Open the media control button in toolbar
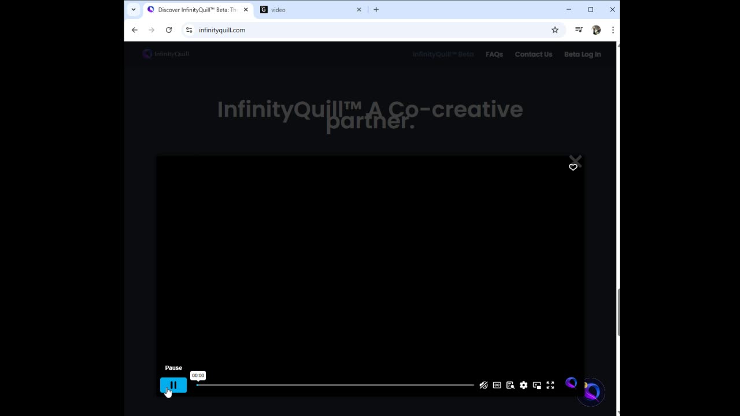This screenshot has height=416, width=740. 579,30
